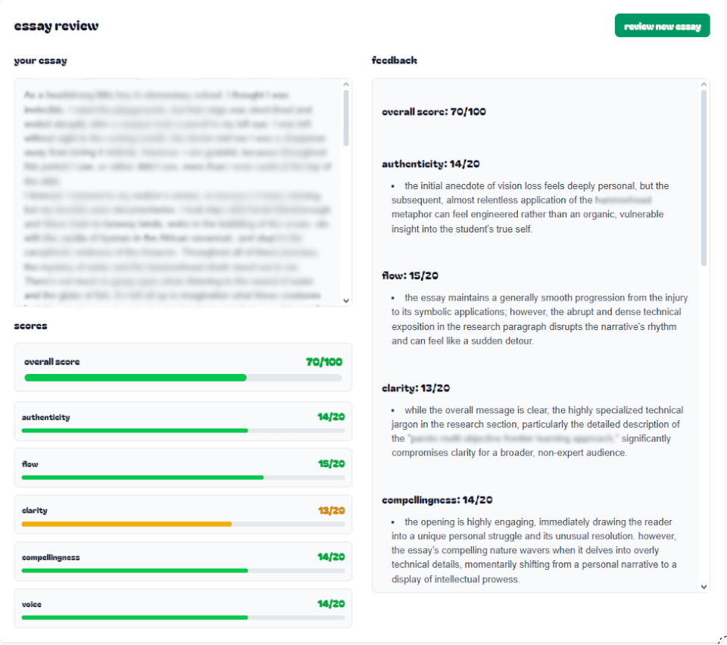Click the 'scores' section heading
Image resolution: width=727 pixels, height=645 pixels.
tap(30, 326)
